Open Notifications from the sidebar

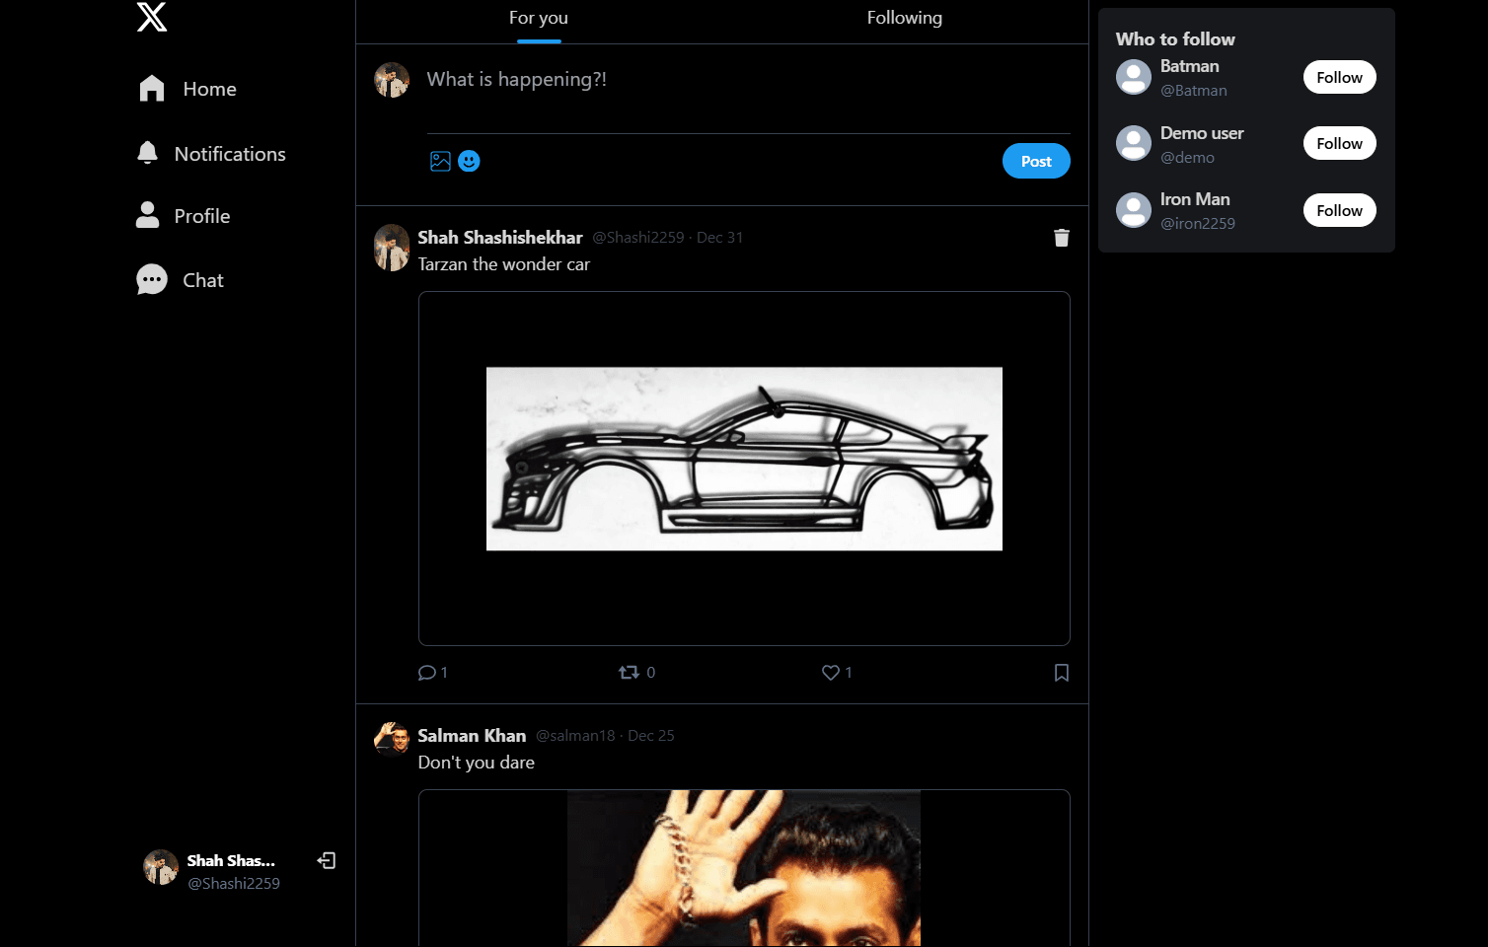[211, 154]
